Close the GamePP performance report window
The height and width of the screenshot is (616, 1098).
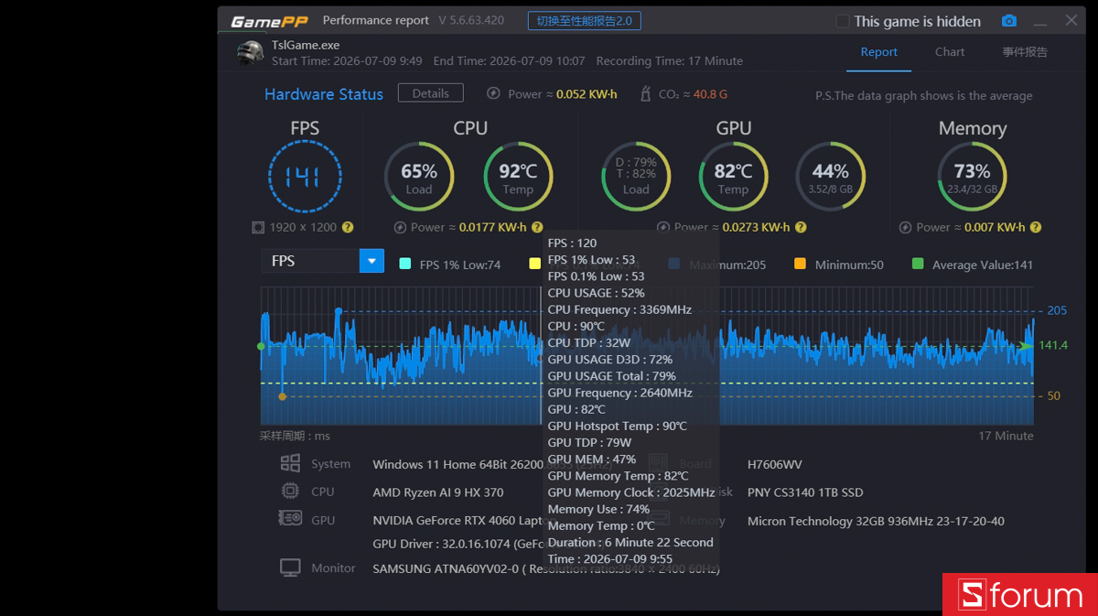(1071, 20)
